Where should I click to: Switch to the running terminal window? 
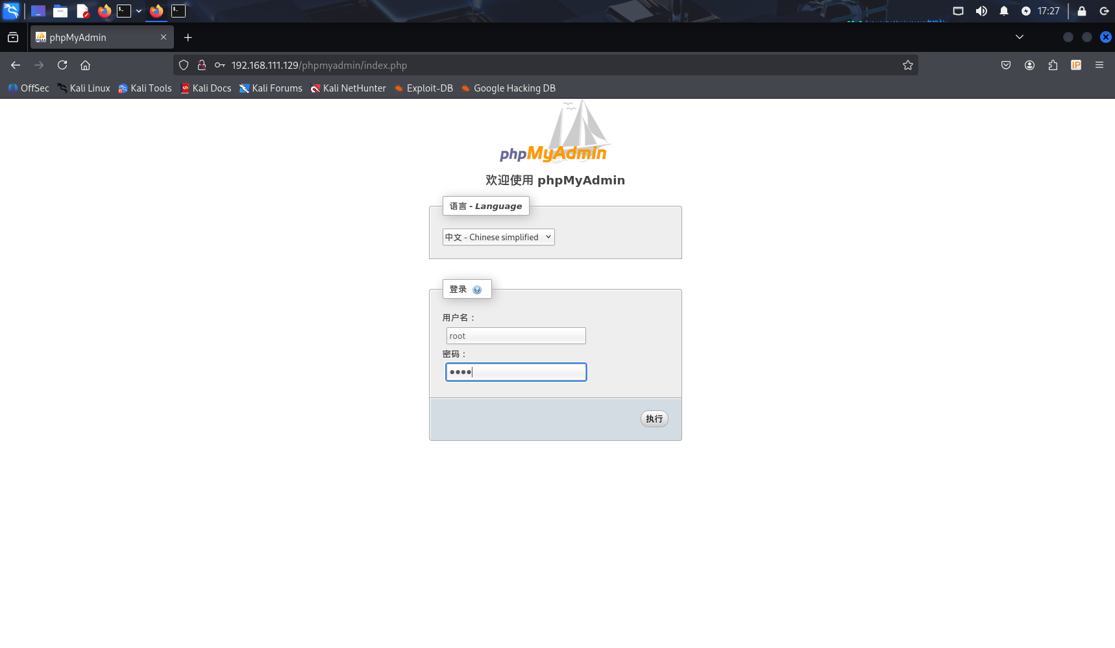click(x=178, y=11)
